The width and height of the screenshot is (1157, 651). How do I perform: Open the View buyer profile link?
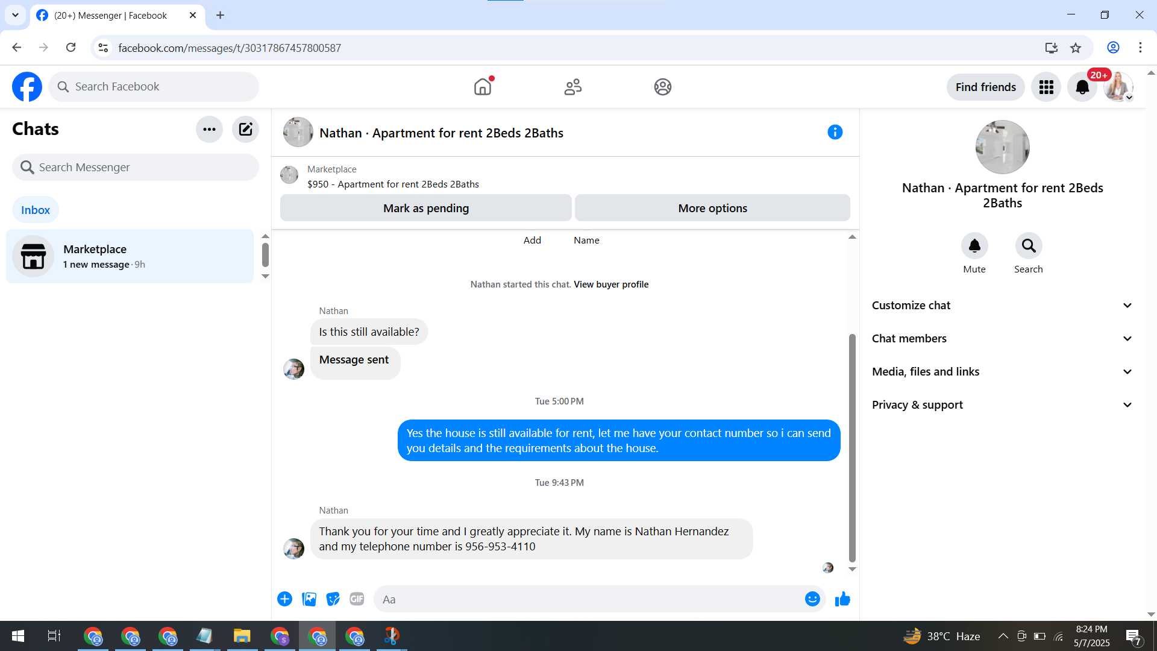pos(611,285)
